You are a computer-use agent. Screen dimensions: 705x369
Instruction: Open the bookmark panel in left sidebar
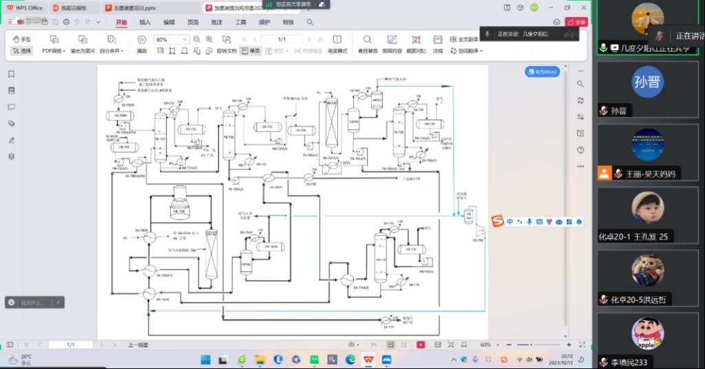point(12,74)
